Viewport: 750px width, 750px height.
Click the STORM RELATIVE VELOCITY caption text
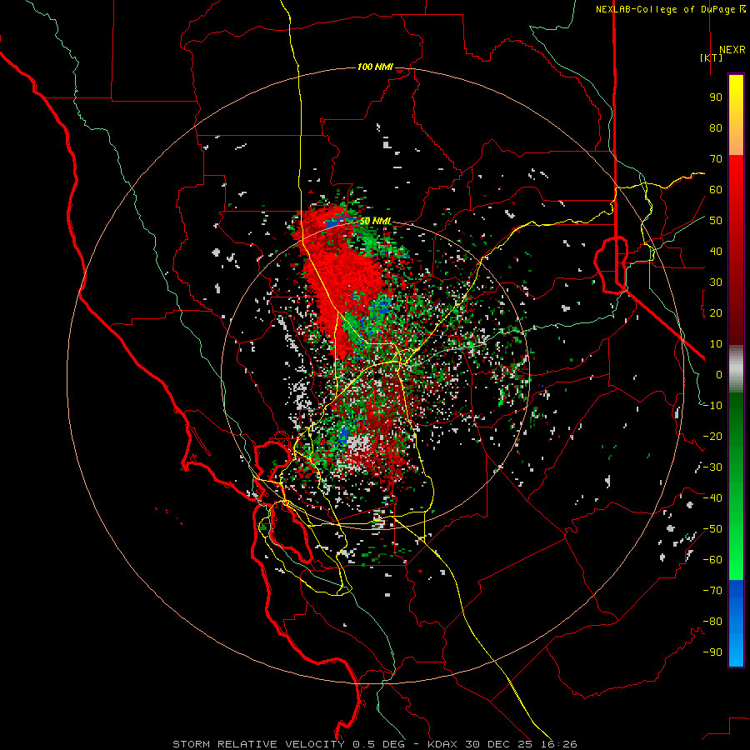258,744
